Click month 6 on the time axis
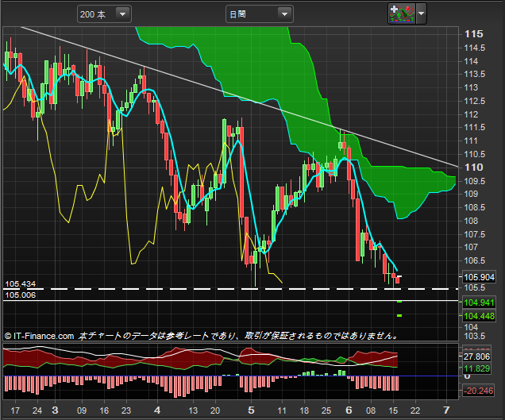Image resolution: width=505 pixels, height=420 pixels. 349,410
